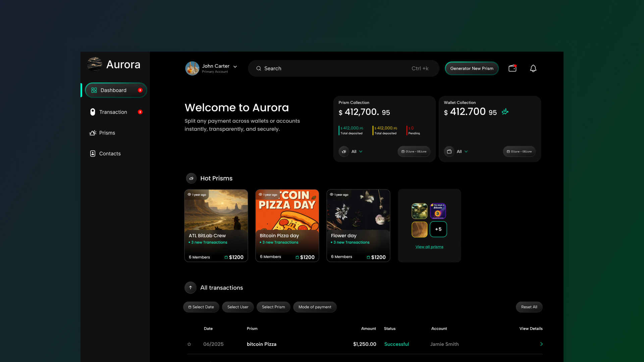Viewport: 644px width, 362px height.
Task: Open the Select Date filter
Action: (201, 307)
